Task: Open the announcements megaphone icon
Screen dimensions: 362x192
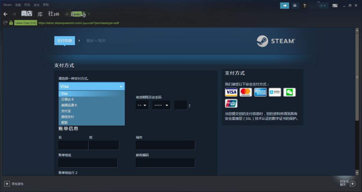Action: coord(284,5)
